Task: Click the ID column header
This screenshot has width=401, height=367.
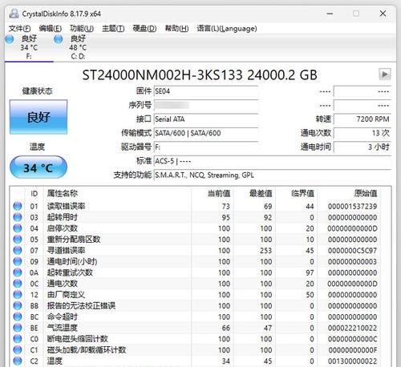Action: pos(34,193)
